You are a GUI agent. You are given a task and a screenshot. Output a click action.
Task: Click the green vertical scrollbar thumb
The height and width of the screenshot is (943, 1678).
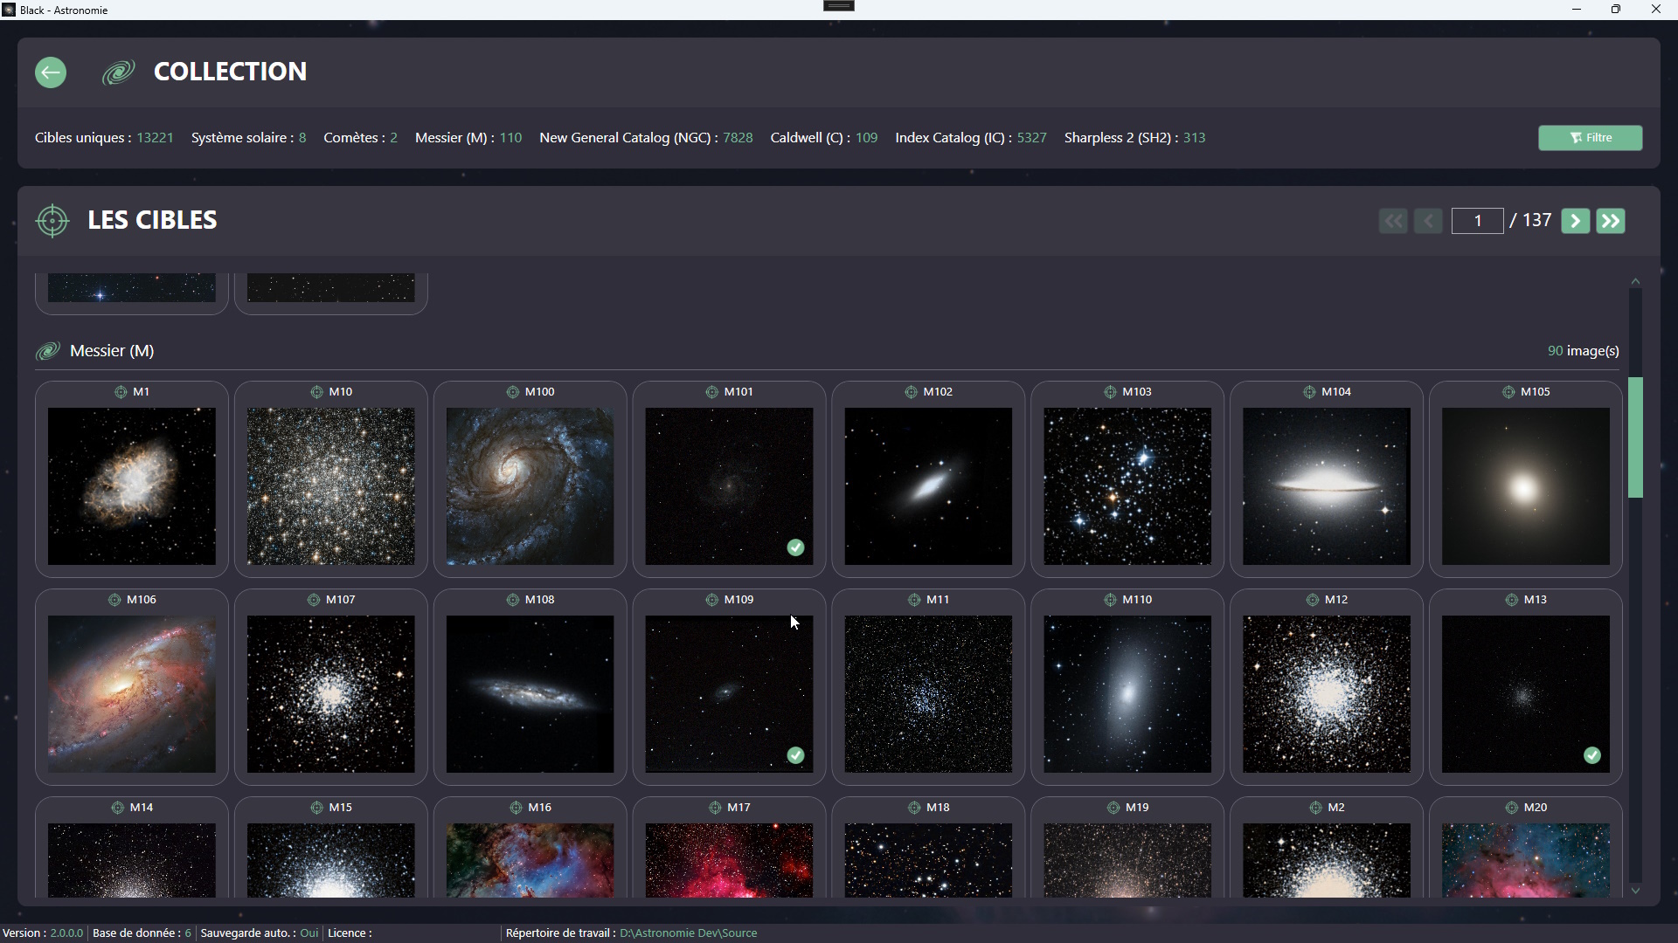point(1635,437)
